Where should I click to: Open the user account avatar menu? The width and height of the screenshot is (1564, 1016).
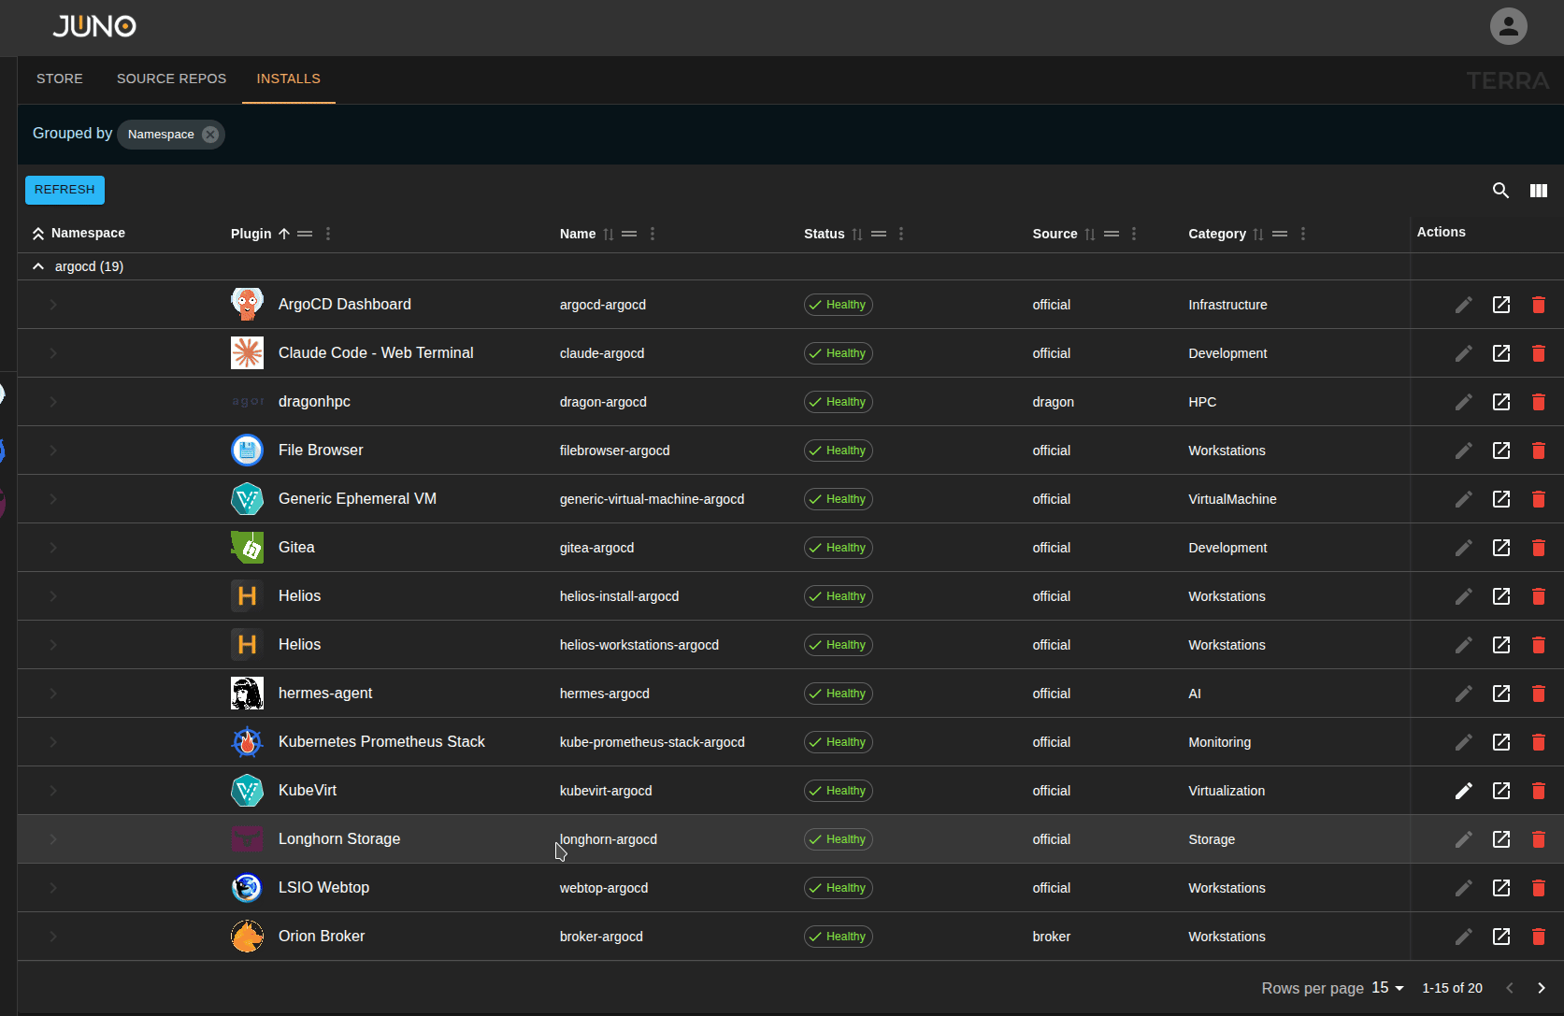(1508, 26)
